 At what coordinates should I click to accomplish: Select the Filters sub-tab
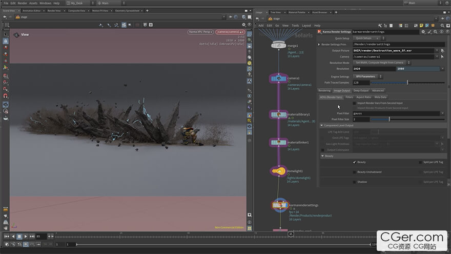[349, 97]
